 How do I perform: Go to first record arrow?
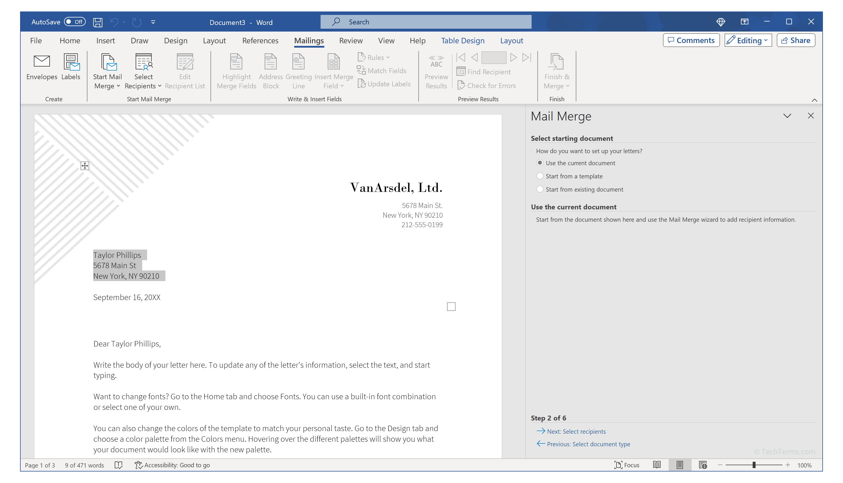click(460, 57)
